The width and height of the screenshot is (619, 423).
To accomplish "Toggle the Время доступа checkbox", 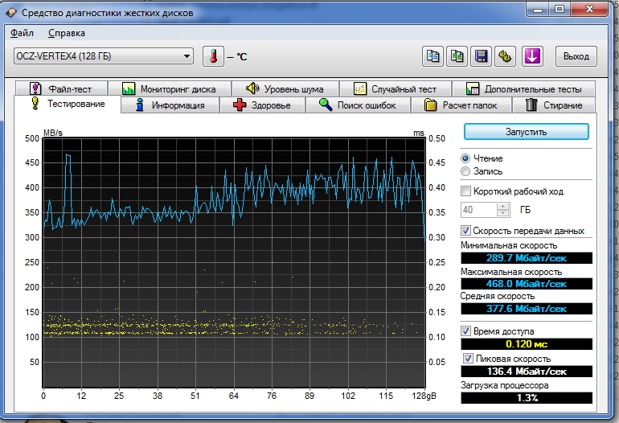I will click(x=466, y=331).
